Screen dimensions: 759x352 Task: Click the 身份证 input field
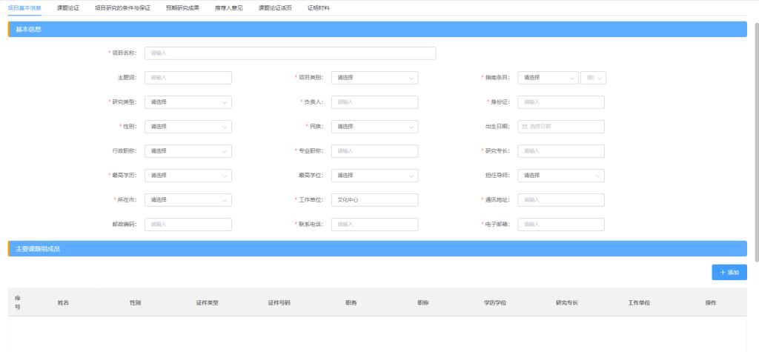point(560,102)
